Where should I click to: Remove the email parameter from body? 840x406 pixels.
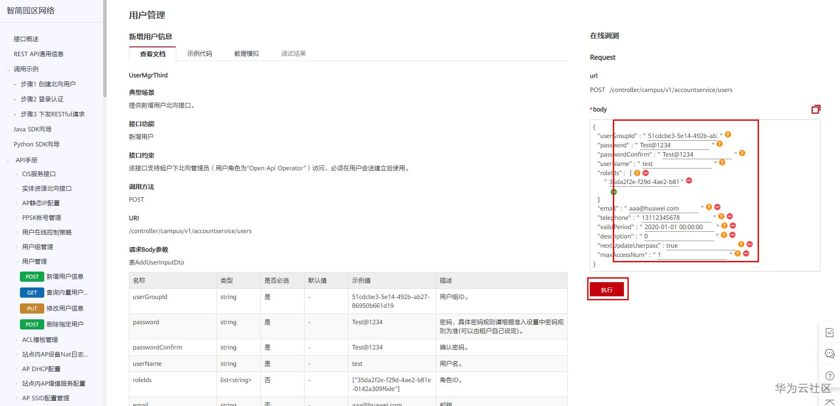click(x=717, y=207)
